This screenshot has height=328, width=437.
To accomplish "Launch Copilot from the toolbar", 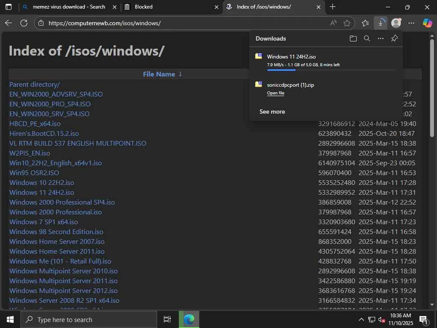I will pyautogui.click(x=427, y=23).
